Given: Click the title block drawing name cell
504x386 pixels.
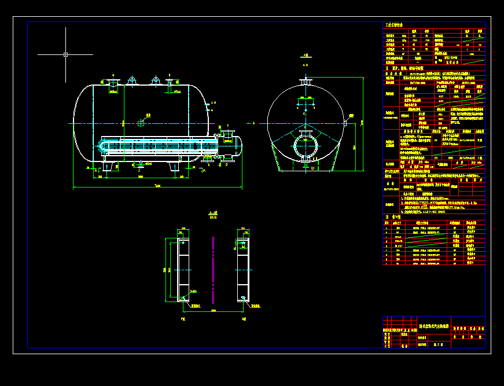Looking at the screenshot, I should click(434, 327).
